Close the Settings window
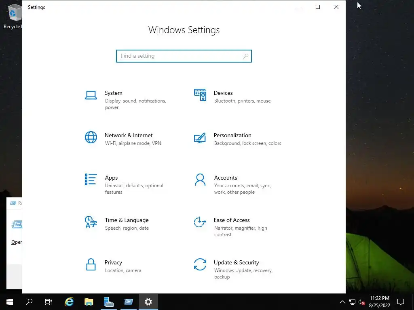Image resolution: width=414 pixels, height=310 pixels. [x=336, y=7]
